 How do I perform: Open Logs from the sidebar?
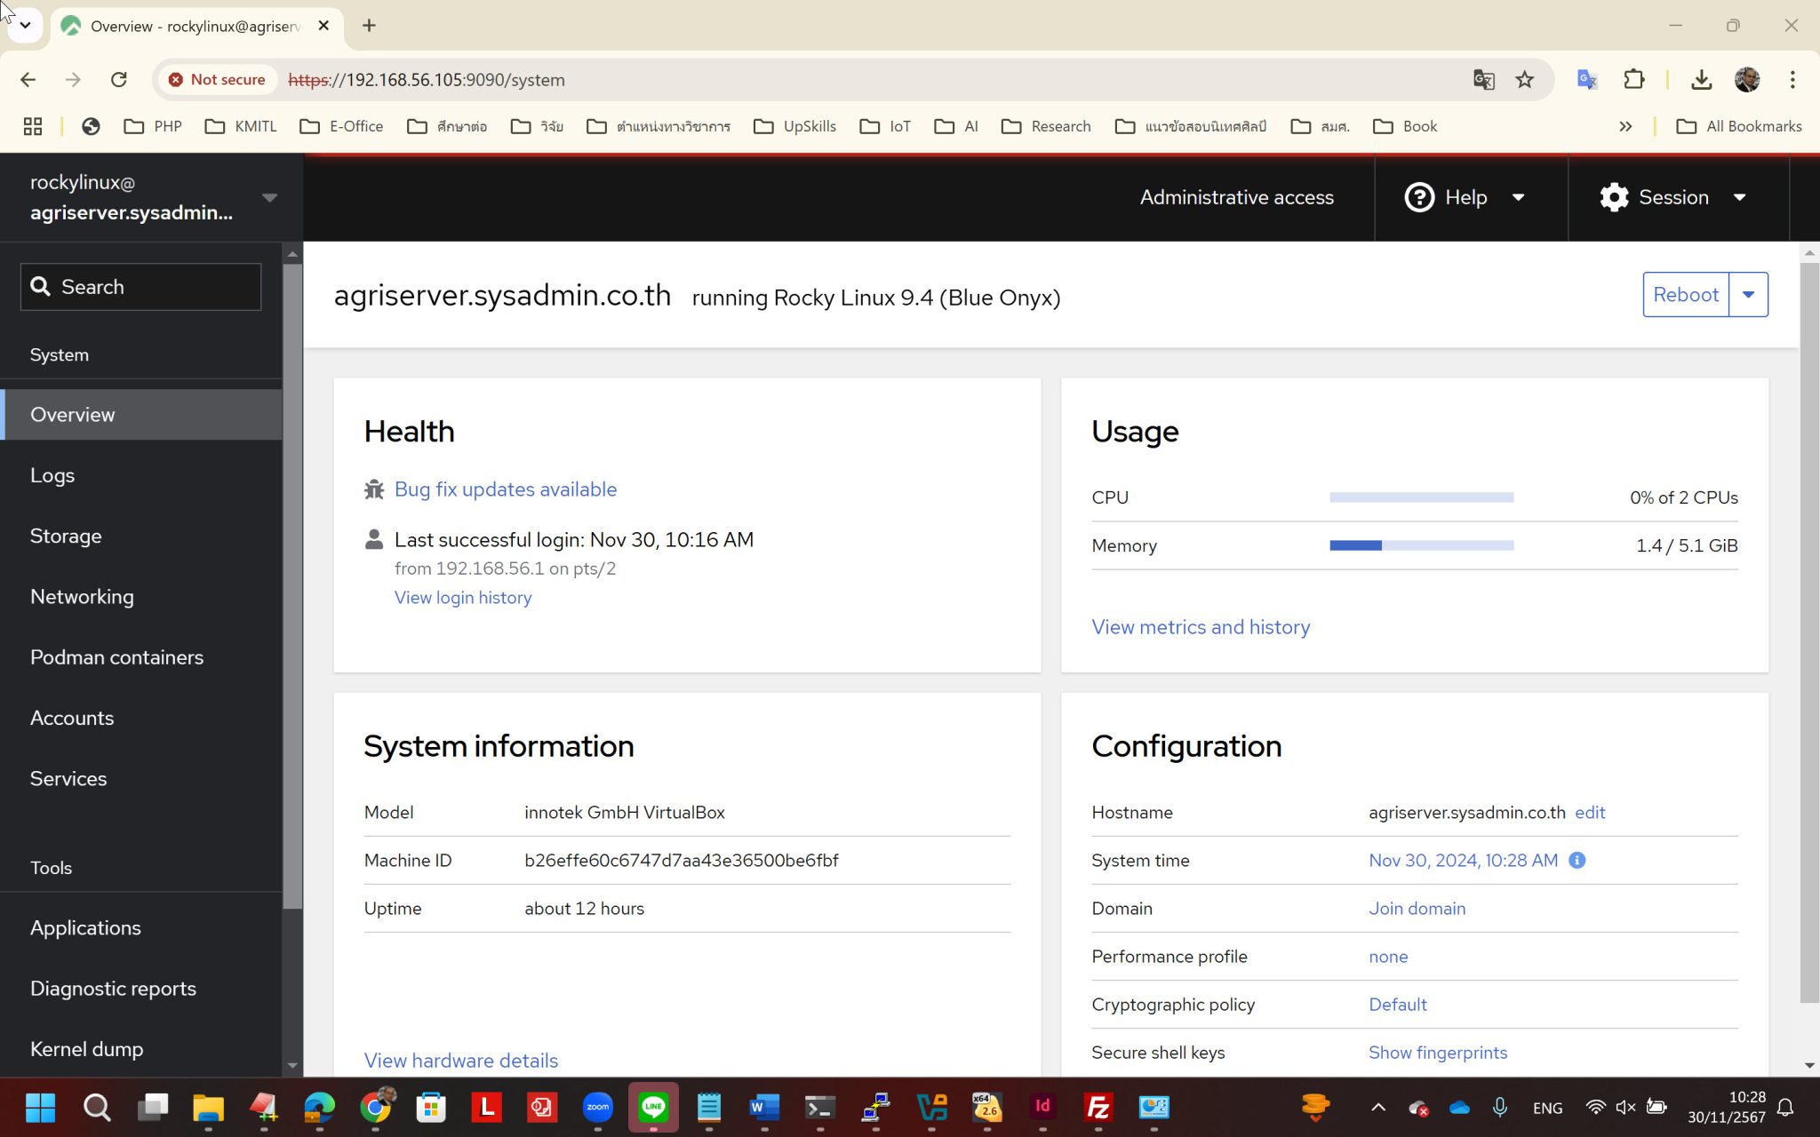pyautogui.click(x=52, y=474)
